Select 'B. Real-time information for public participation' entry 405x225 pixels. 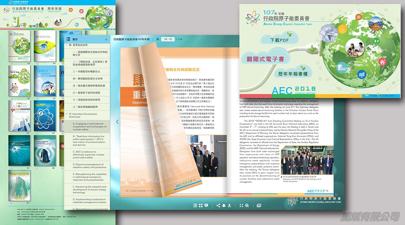(x=87, y=140)
